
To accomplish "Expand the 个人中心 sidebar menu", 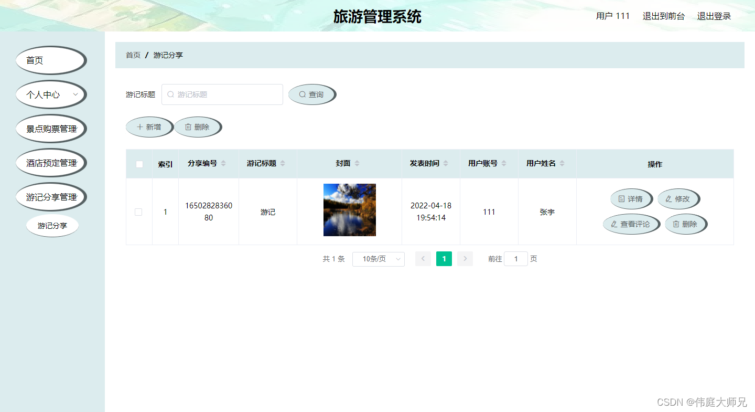I will (x=51, y=94).
